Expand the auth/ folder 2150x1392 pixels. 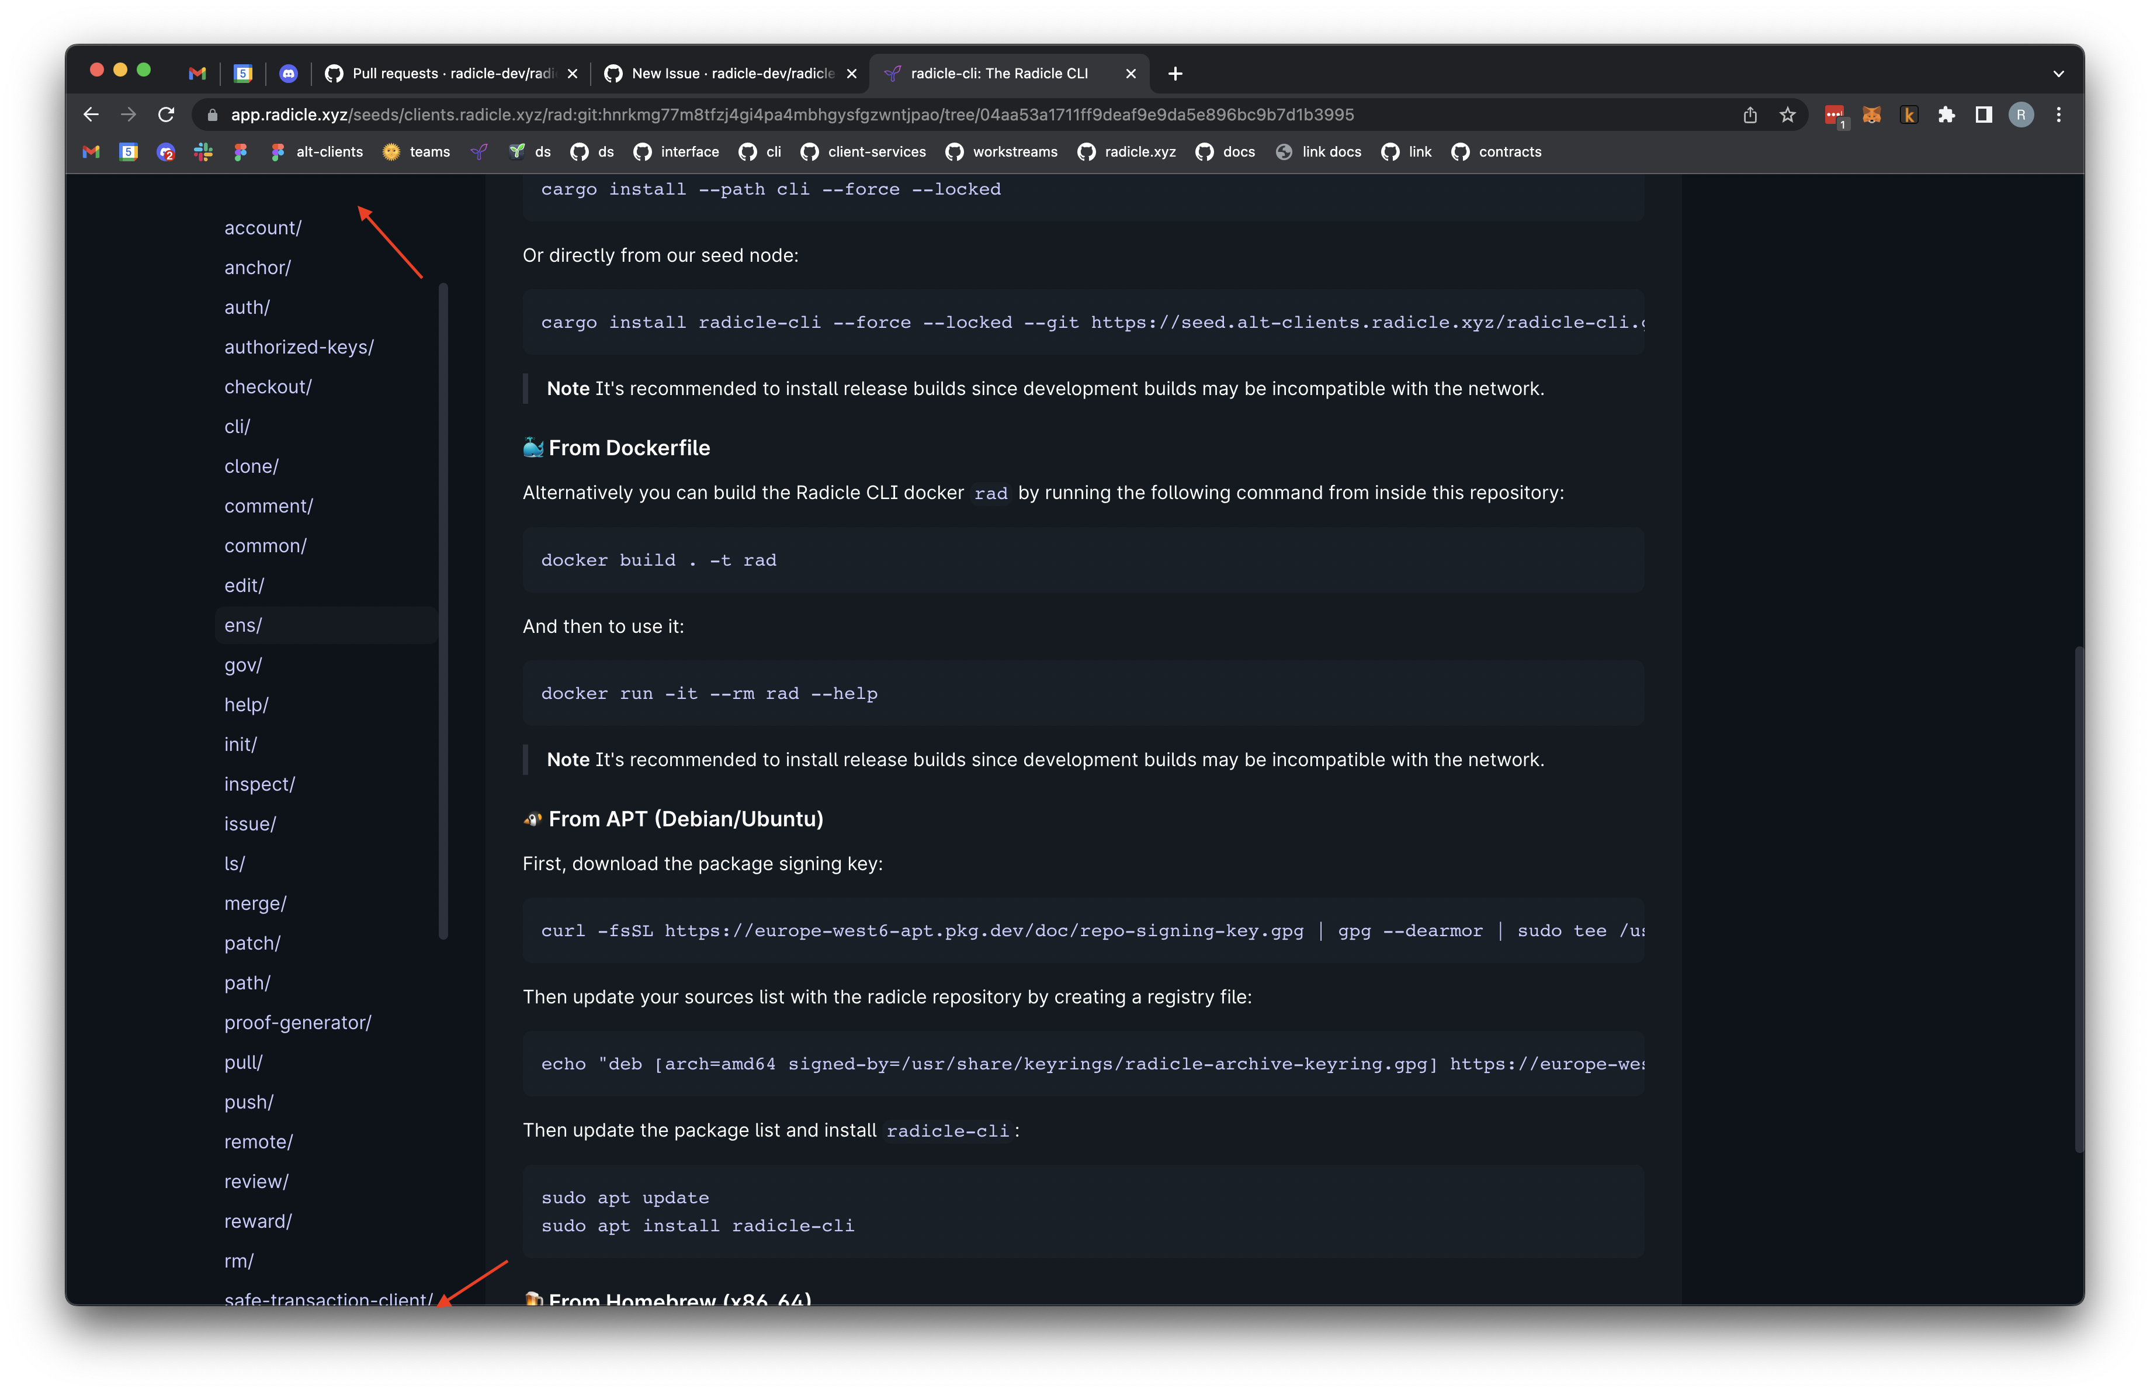tap(247, 307)
